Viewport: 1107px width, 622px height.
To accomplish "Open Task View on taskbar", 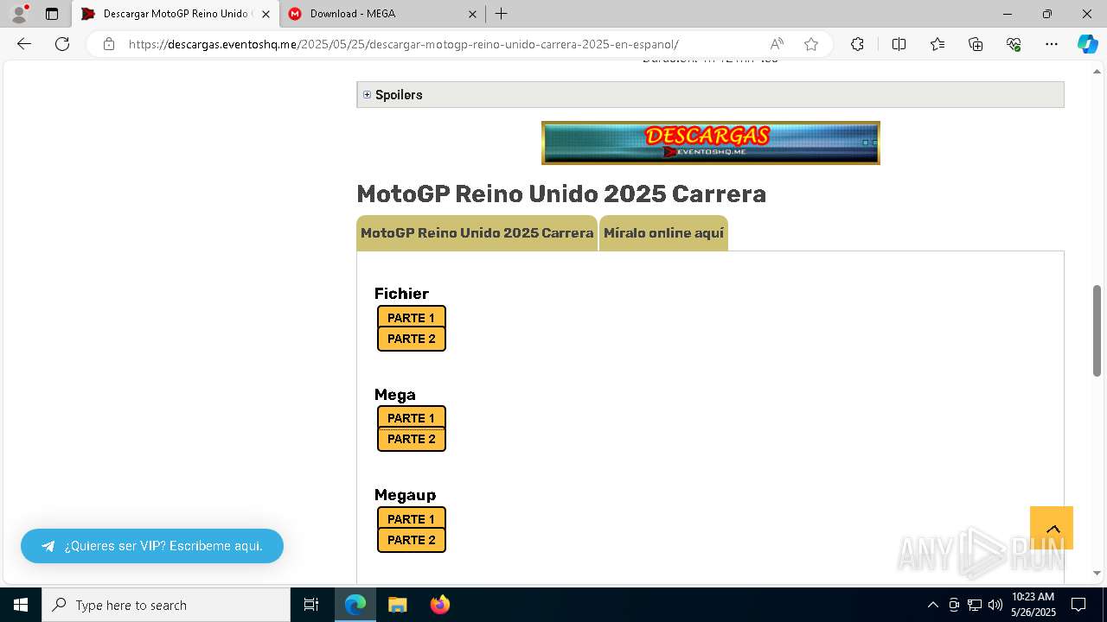I will coord(311,605).
